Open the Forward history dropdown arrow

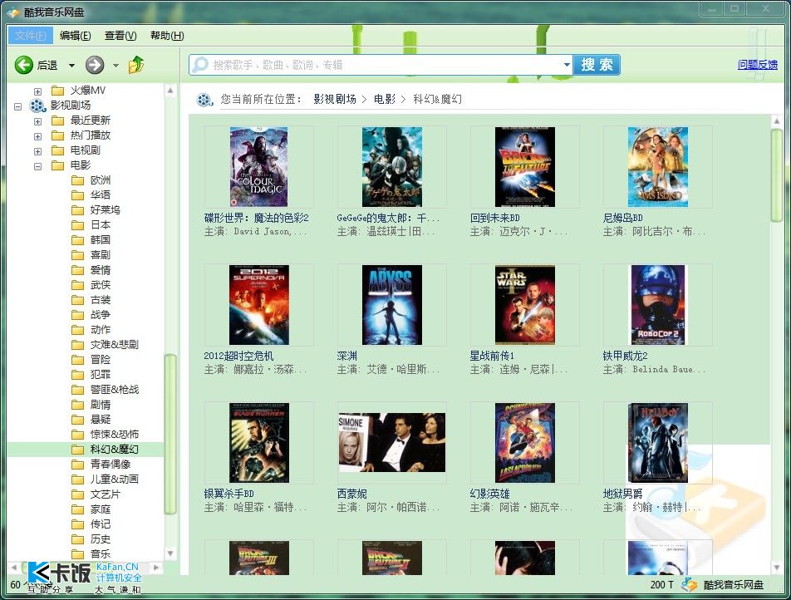pos(115,66)
